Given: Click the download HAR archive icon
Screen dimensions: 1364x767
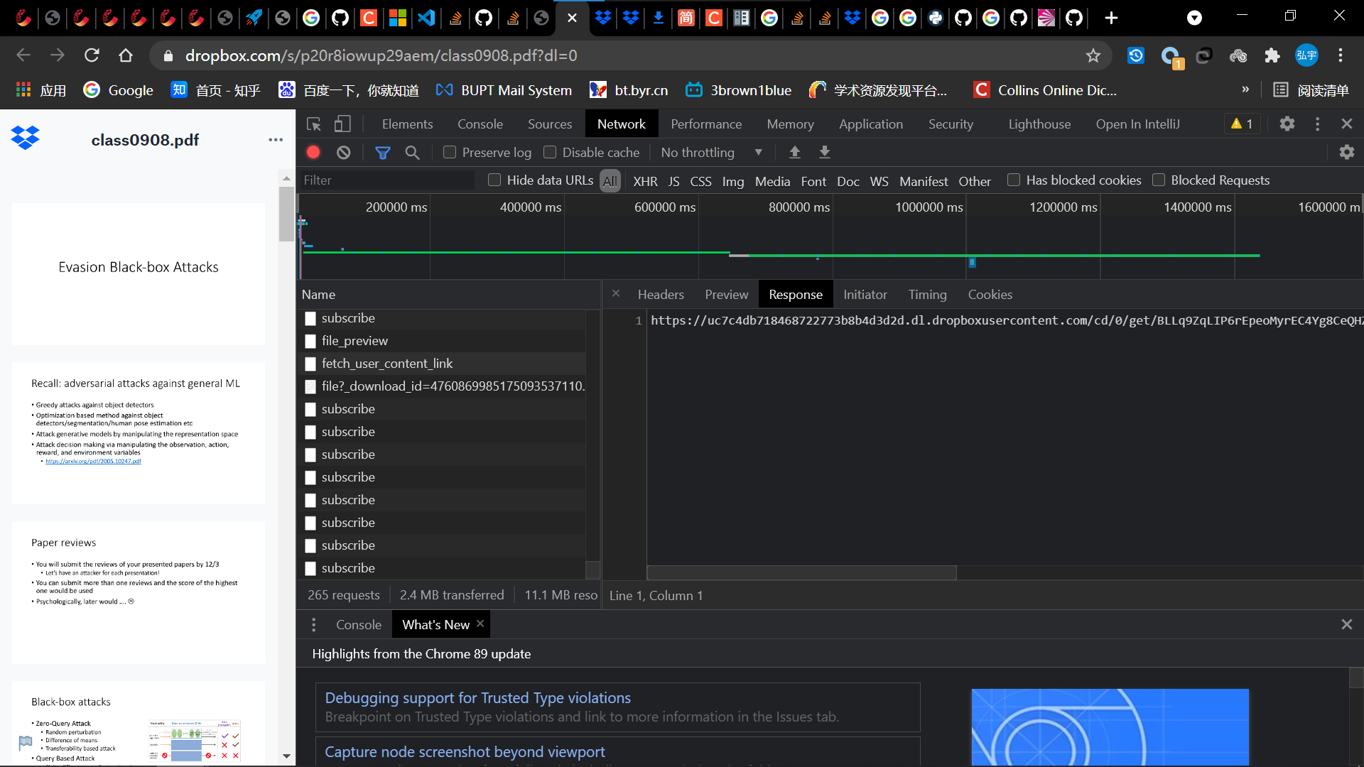Looking at the screenshot, I should click(824, 152).
